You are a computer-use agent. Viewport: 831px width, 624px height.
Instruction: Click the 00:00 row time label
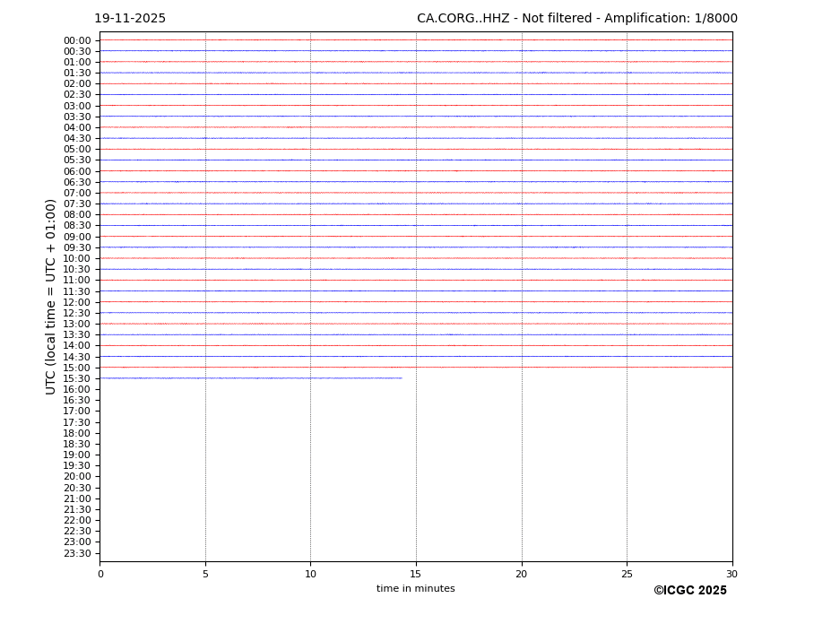click(x=77, y=40)
